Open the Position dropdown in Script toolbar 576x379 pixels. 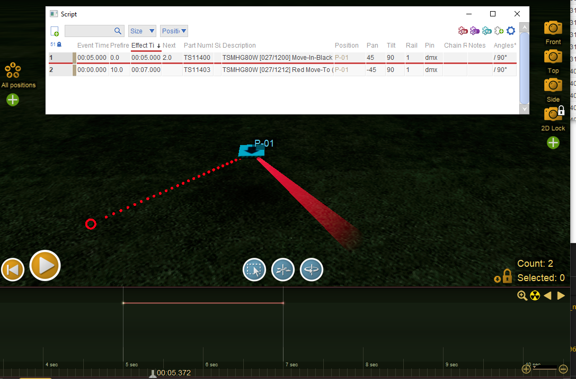174,31
